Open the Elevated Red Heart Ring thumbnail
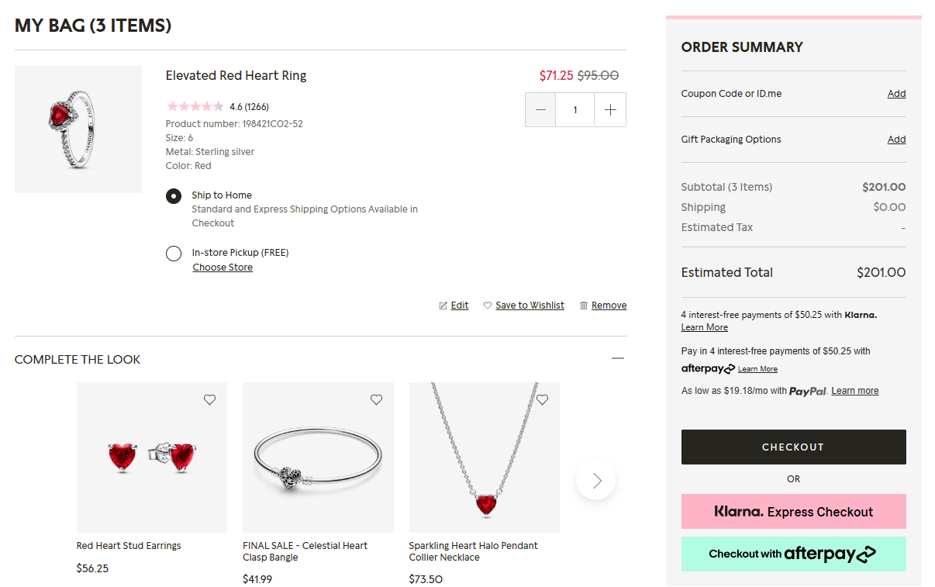Viewport: 935px width, 587px height. click(78, 129)
